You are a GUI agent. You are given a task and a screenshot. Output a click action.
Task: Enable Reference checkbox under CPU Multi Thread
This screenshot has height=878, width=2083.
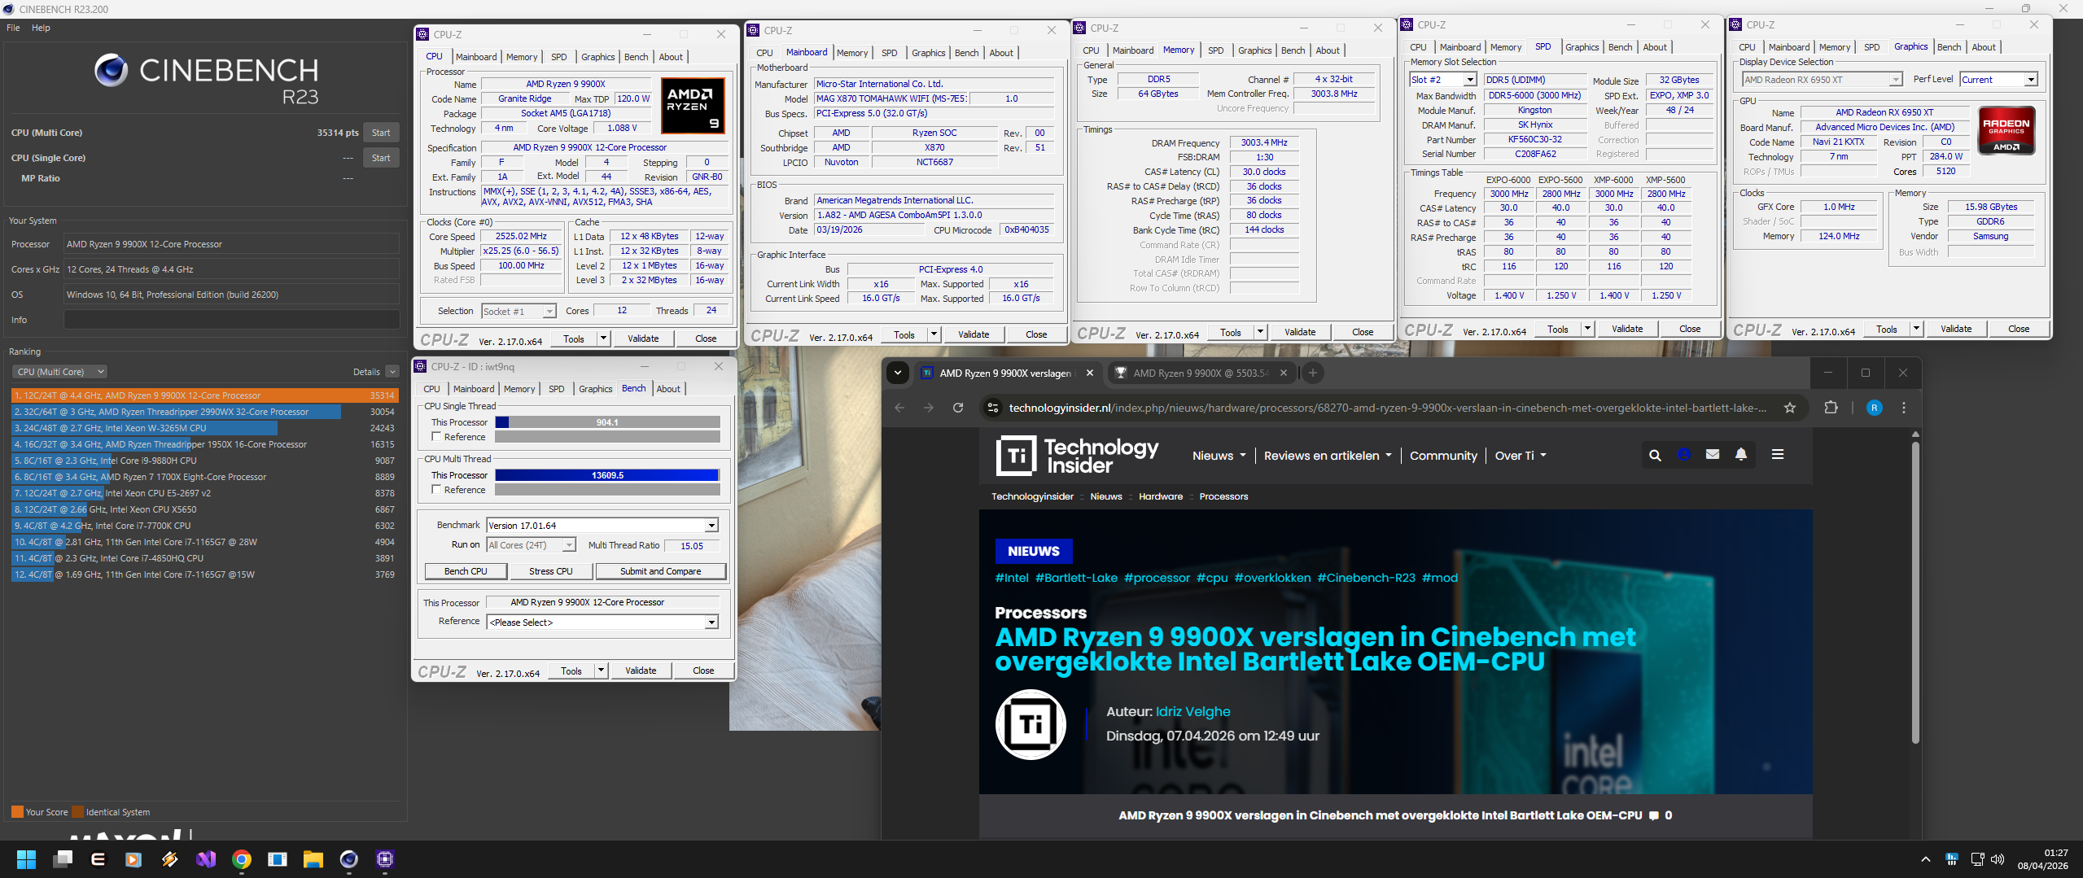coord(436,490)
